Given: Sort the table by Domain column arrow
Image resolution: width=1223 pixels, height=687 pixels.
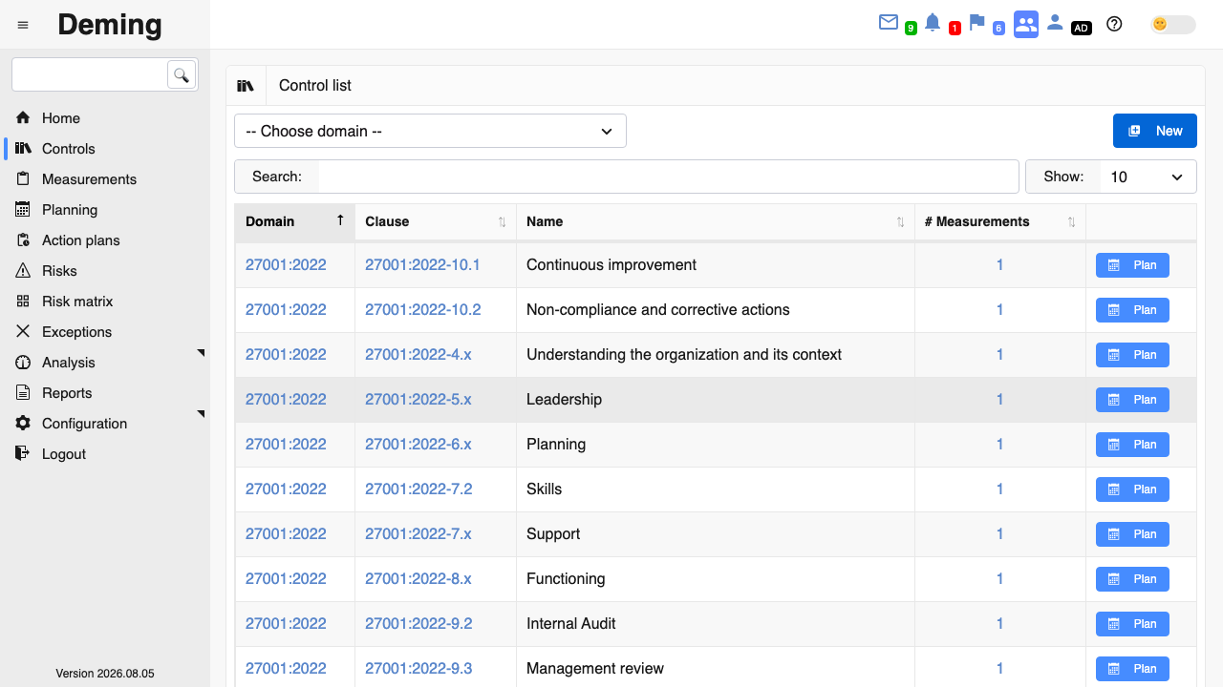Looking at the screenshot, I should tap(340, 220).
